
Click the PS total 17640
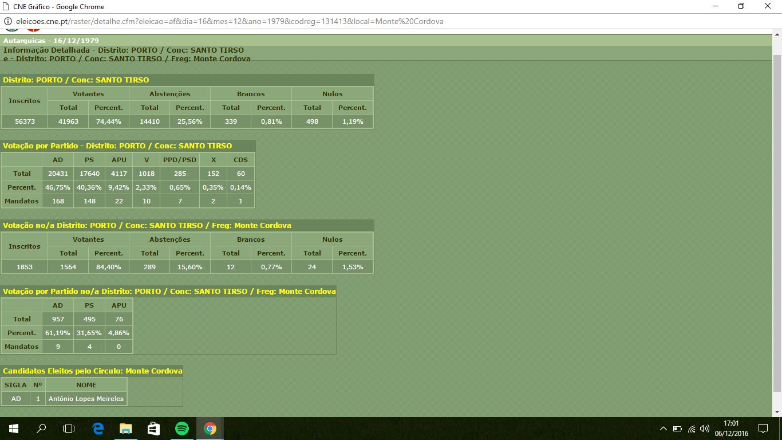click(x=89, y=174)
